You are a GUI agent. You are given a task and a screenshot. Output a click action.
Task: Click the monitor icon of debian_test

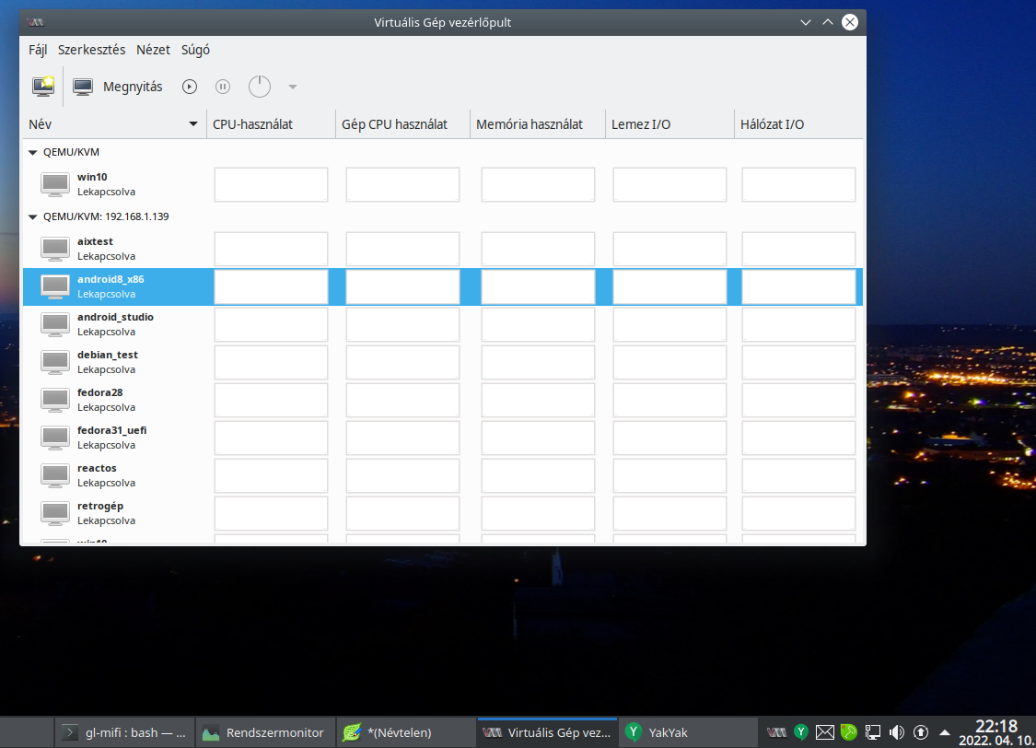55,362
